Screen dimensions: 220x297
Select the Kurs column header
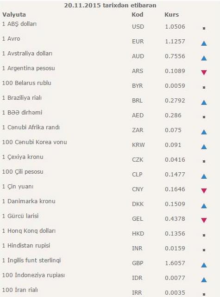[171, 15]
